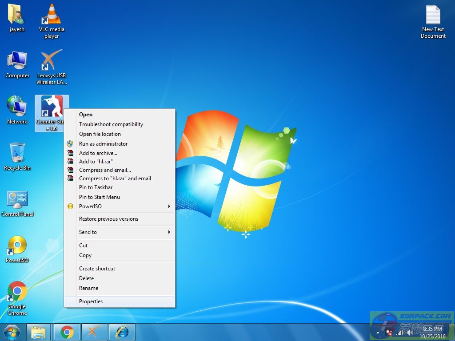The width and height of the screenshot is (455, 341).
Task: Open Internet Explorer from the taskbar
Action: click(x=122, y=332)
